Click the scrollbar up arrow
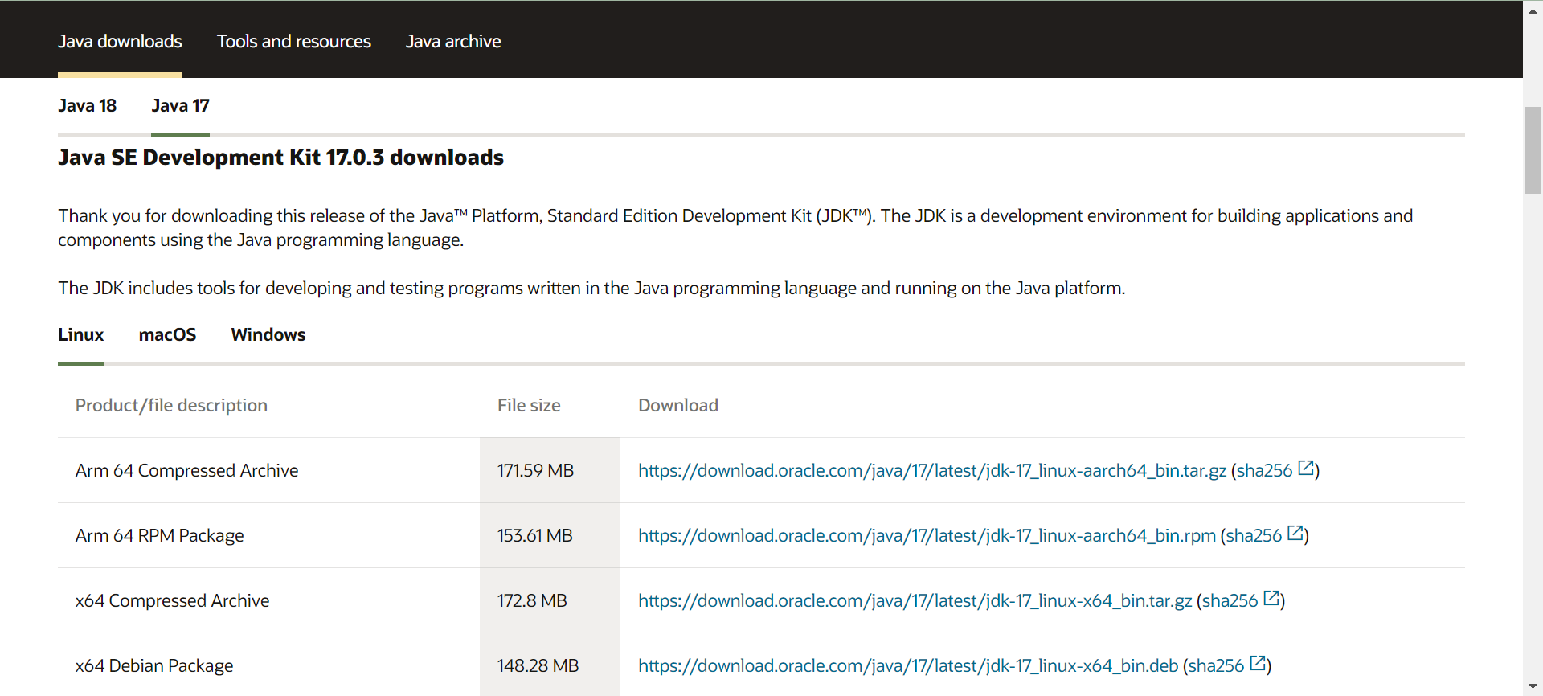 click(x=1533, y=10)
